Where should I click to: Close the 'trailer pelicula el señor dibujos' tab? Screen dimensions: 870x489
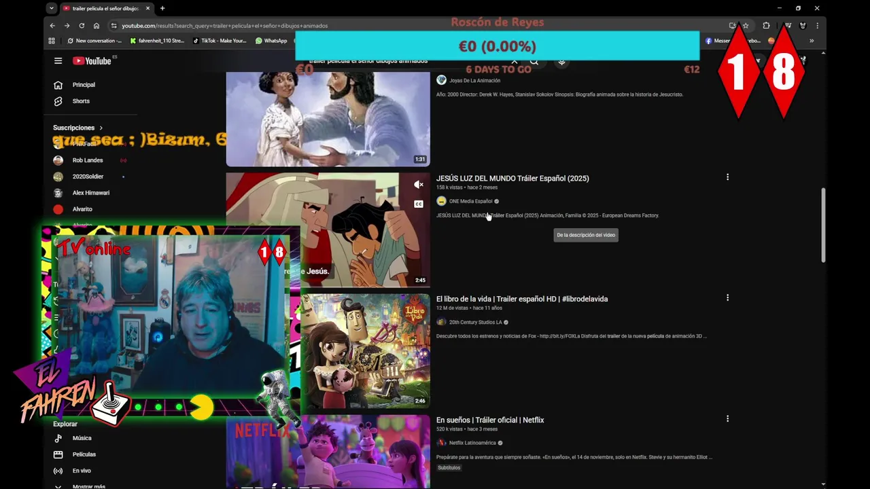point(147,8)
